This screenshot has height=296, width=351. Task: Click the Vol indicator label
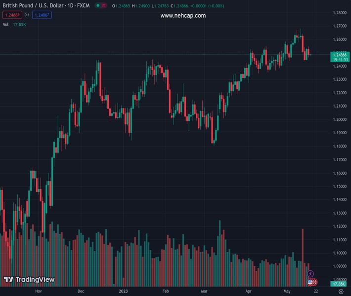coord(6,24)
